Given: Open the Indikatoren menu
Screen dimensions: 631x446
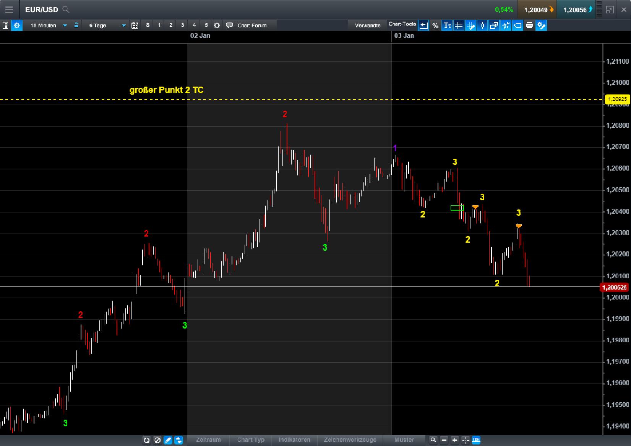Looking at the screenshot, I should tap(294, 440).
